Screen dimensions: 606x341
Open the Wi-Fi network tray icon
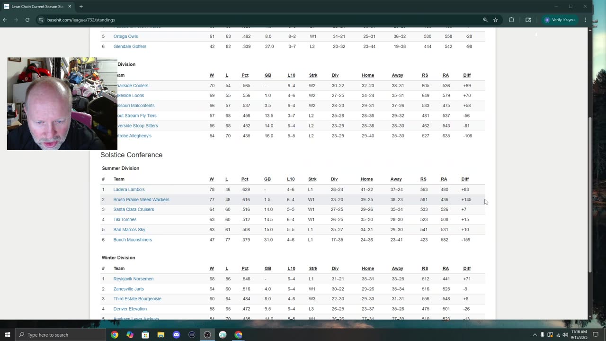click(x=558, y=335)
